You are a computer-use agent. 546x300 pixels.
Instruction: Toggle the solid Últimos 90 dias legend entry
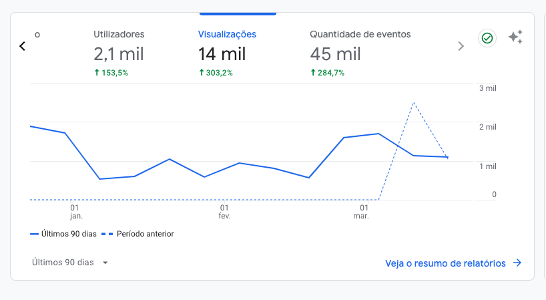(x=63, y=234)
